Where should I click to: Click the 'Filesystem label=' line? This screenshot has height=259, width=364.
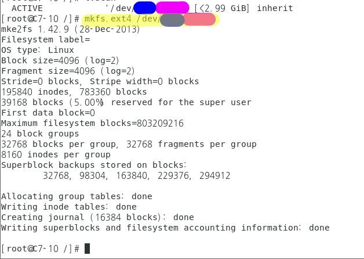tap(45, 39)
